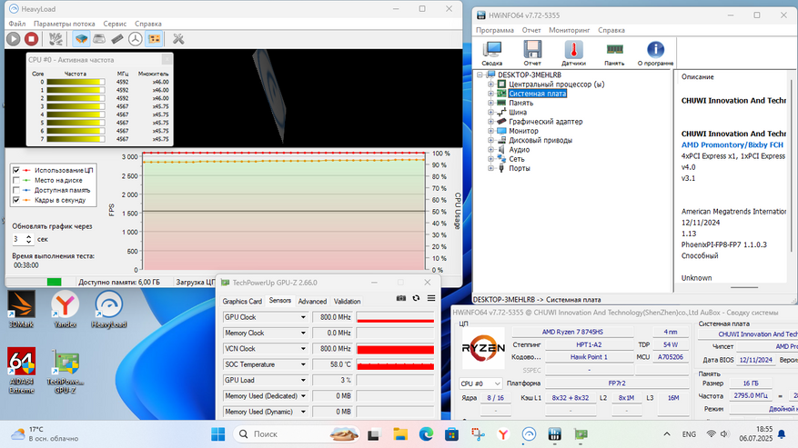Viewport: 798px width, 448px height.
Task: Click graph update interval spinner field
Action: point(20,239)
